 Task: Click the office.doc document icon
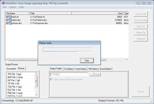pos(10,20)
